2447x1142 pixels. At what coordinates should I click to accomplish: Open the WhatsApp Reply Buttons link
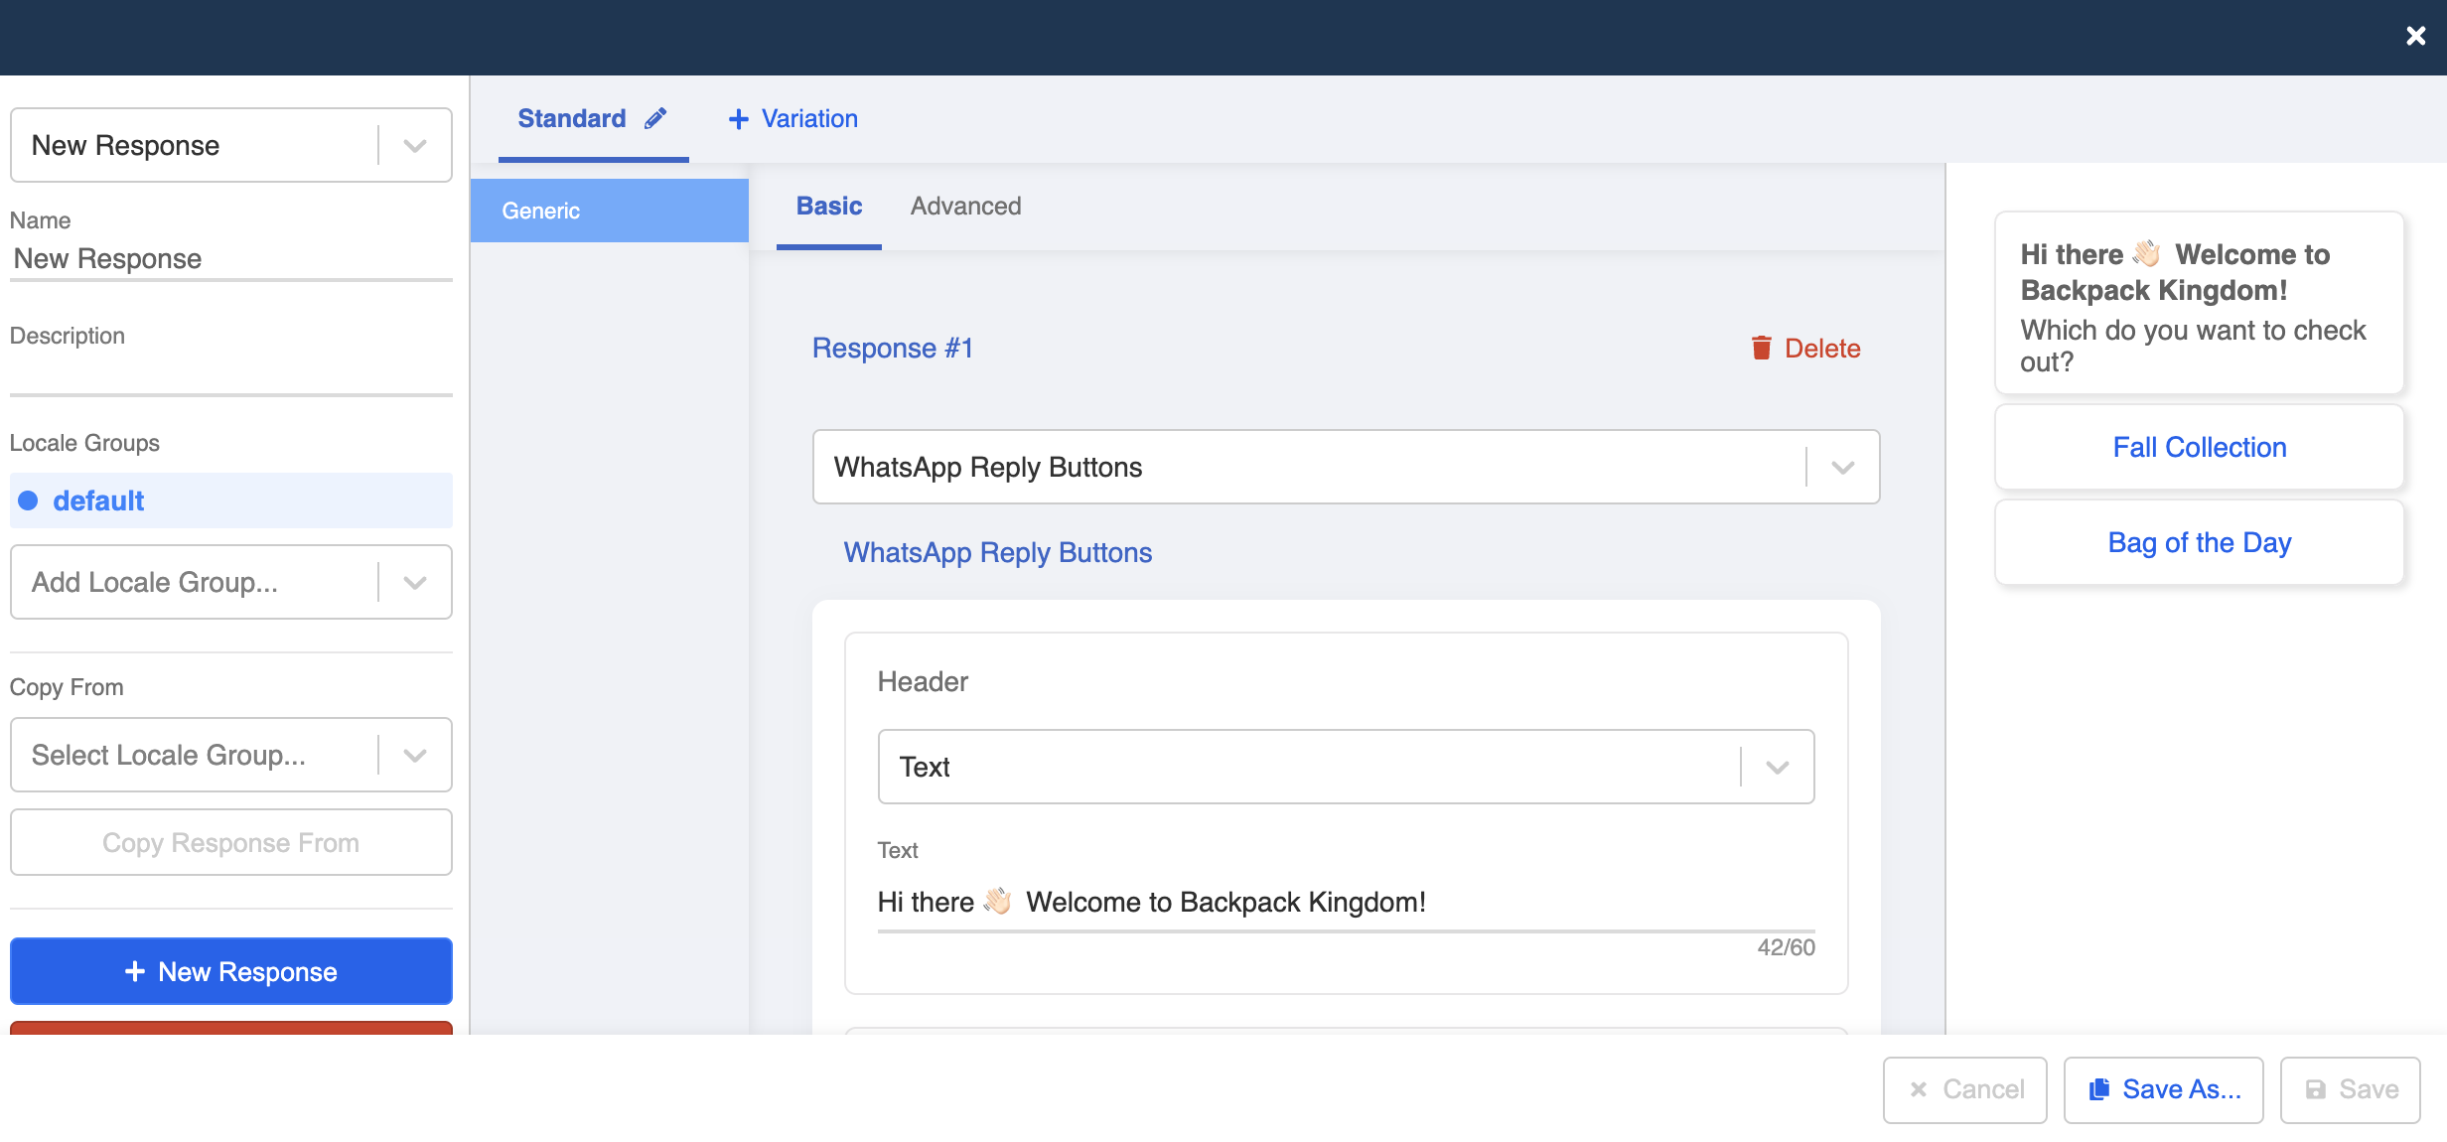click(997, 552)
